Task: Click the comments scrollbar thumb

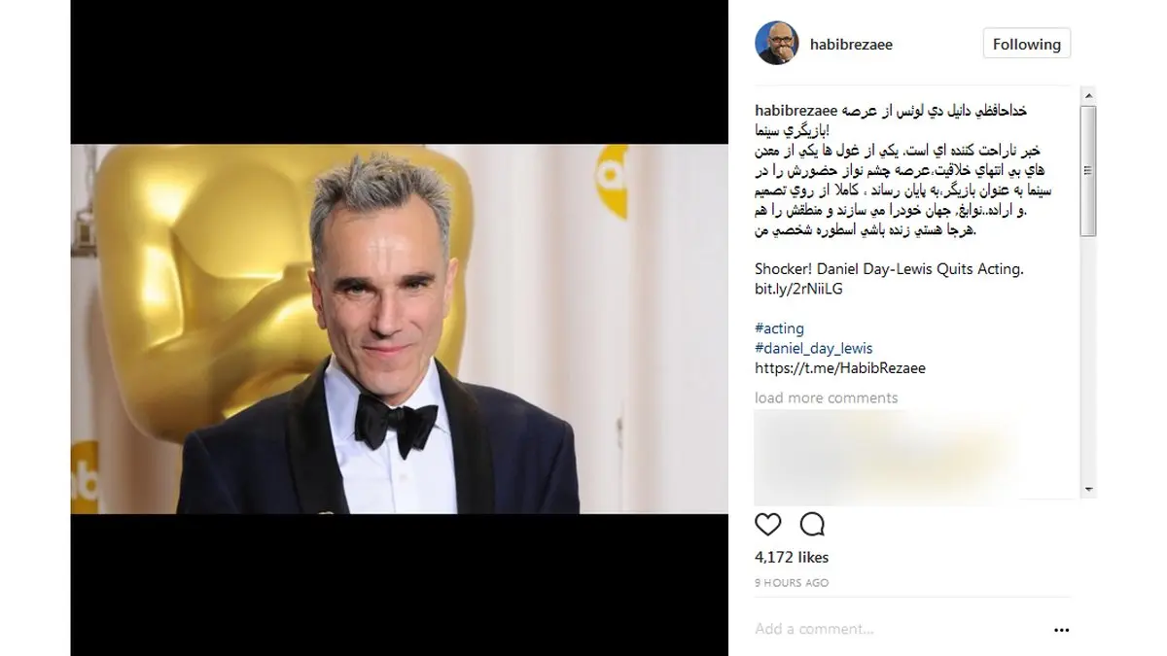Action: 1088,170
